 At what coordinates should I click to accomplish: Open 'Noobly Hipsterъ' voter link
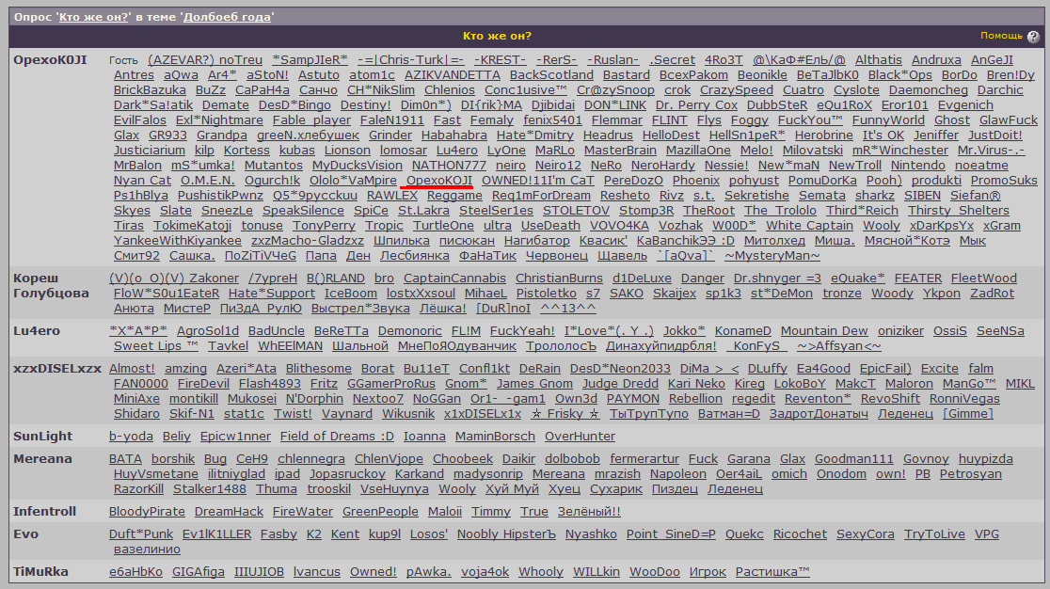(x=506, y=534)
